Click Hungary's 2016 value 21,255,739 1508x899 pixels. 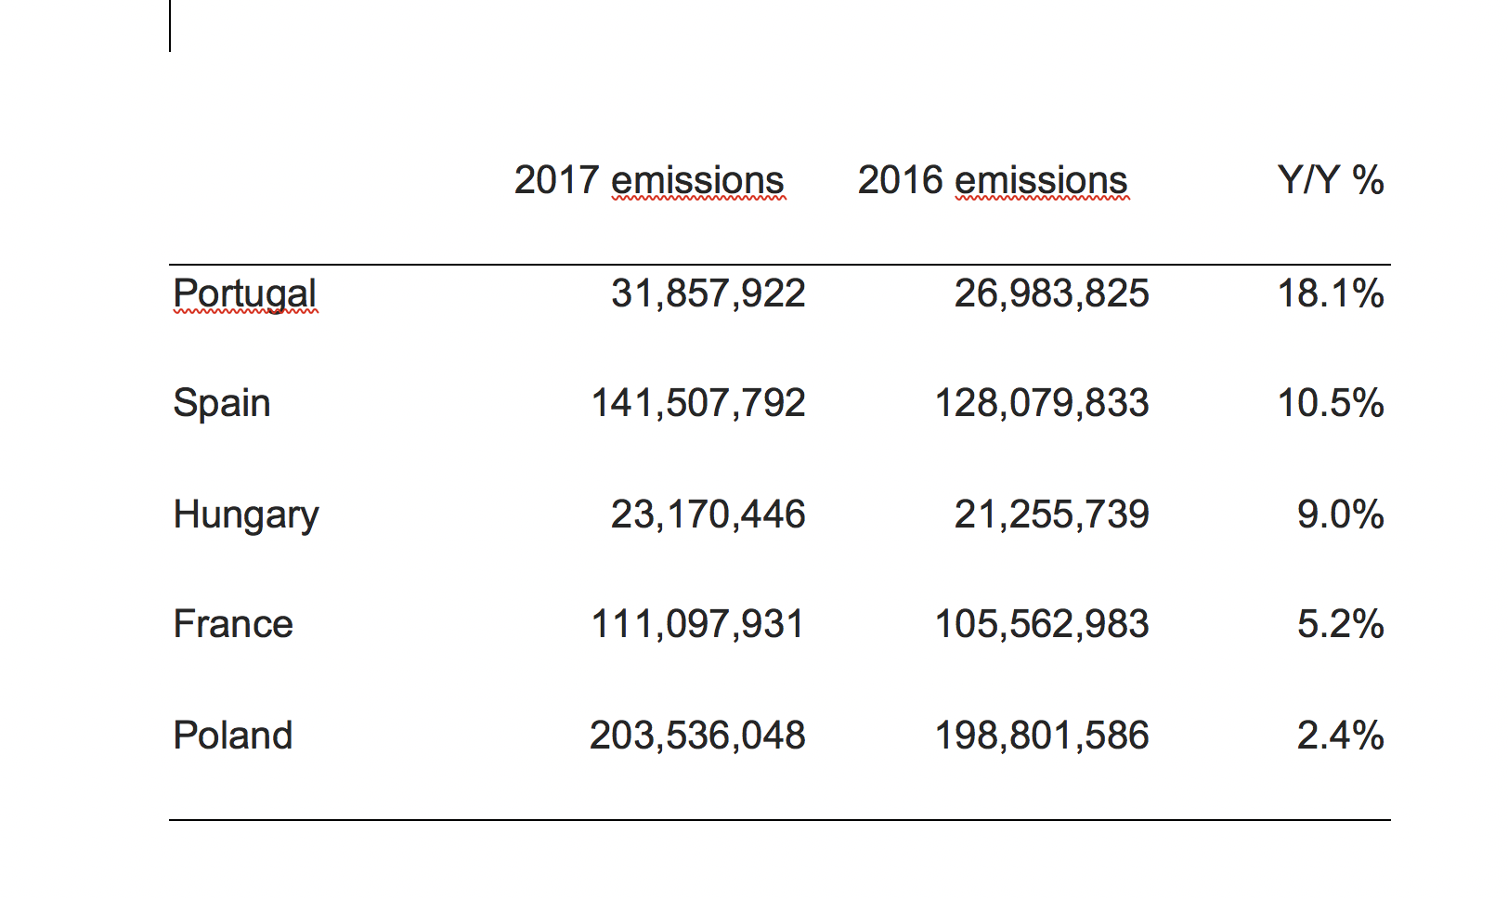click(1052, 515)
